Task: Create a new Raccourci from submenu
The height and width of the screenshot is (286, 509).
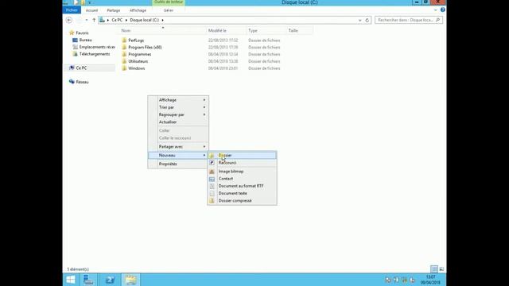Action: [242, 163]
